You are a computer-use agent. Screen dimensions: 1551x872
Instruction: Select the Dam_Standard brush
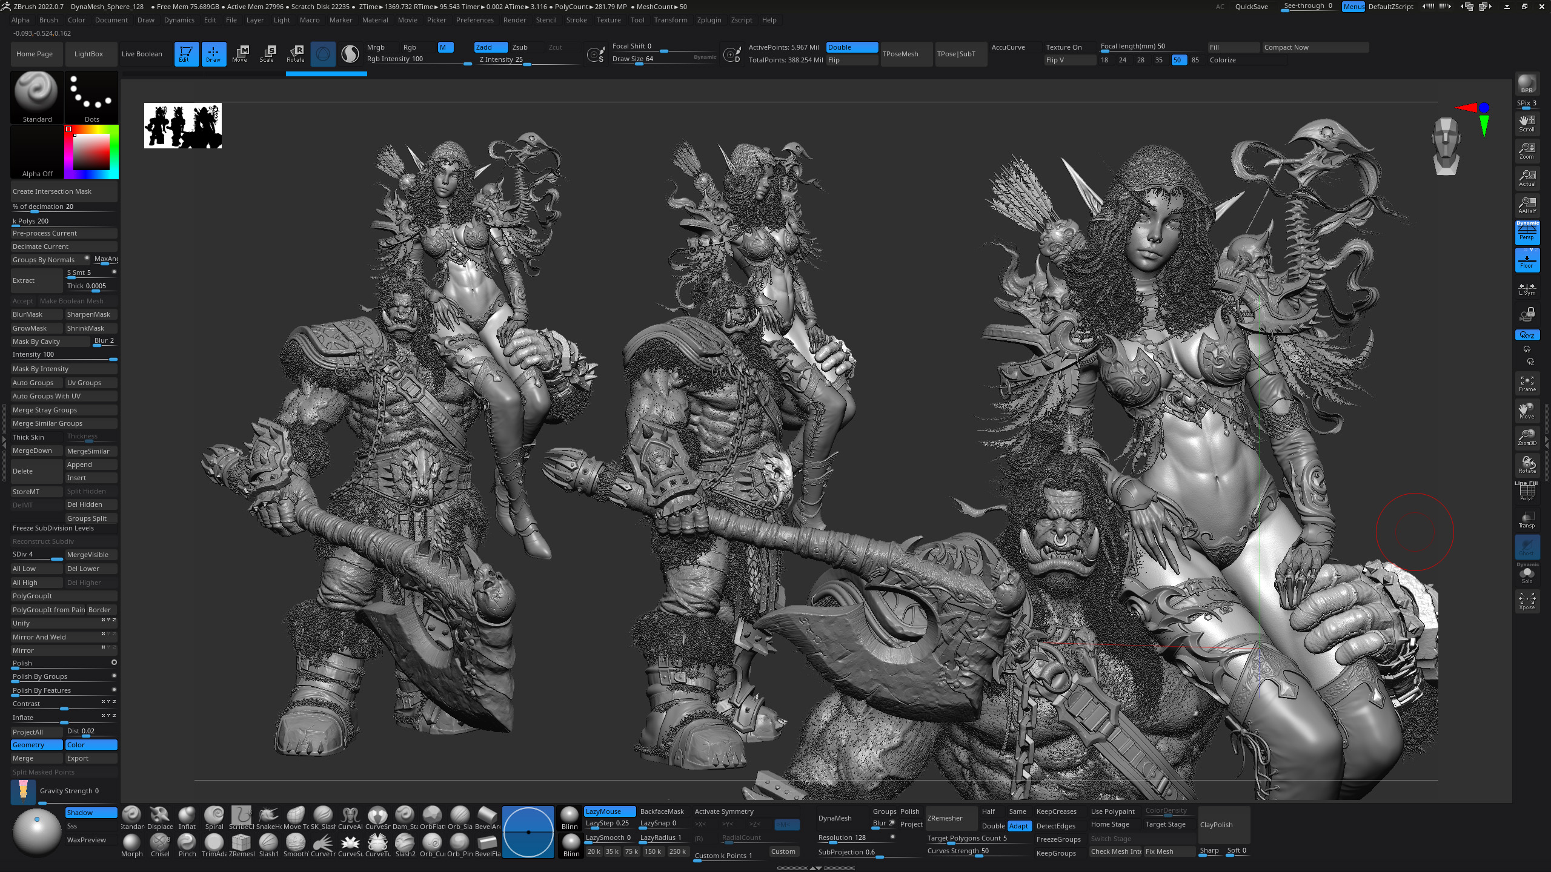coord(405,818)
